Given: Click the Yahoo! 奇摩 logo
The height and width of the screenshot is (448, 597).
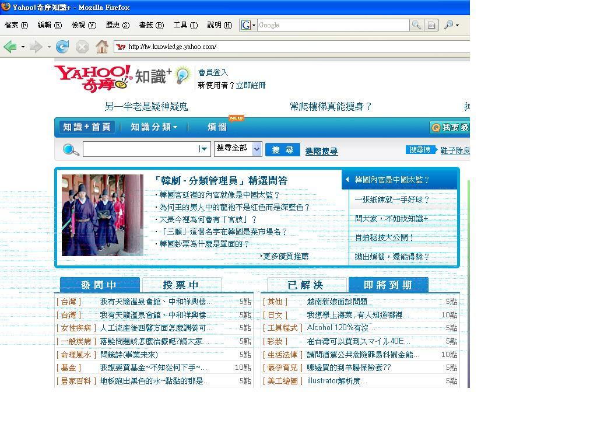Looking at the screenshot, I should click(x=92, y=78).
